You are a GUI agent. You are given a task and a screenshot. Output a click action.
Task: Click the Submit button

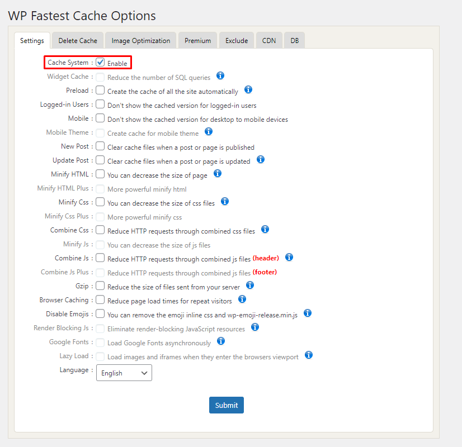pos(226,405)
